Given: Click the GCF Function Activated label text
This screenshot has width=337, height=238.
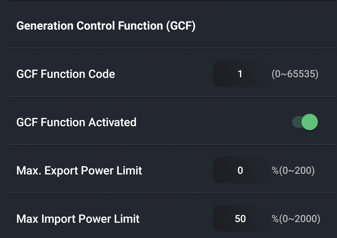Looking at the screenshot, I should [76, 122].
